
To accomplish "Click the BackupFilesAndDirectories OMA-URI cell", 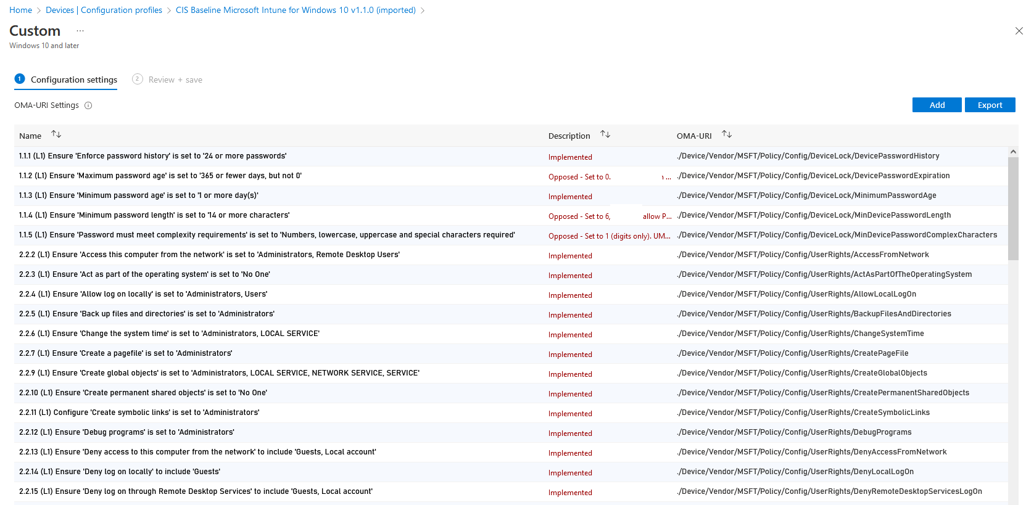I will tap(814, 314).
